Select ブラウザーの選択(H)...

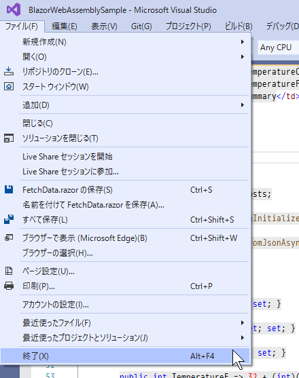[x=125, y=253]
